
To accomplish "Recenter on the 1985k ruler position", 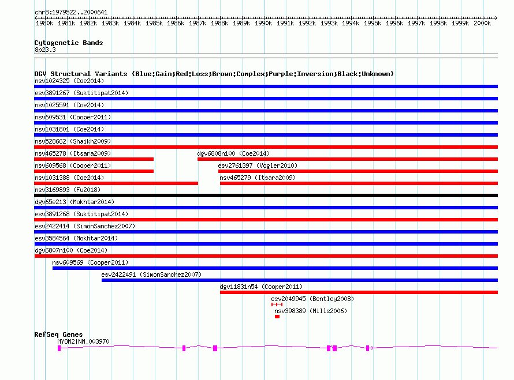I will 154,24.
